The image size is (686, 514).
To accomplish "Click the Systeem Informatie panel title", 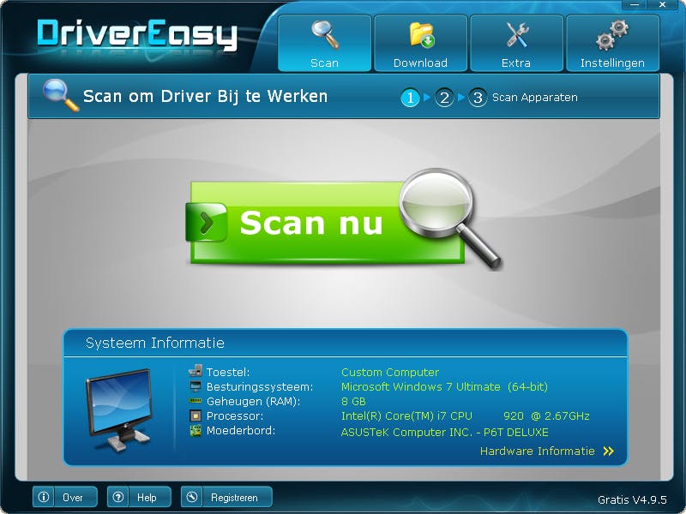I will 155,344.
